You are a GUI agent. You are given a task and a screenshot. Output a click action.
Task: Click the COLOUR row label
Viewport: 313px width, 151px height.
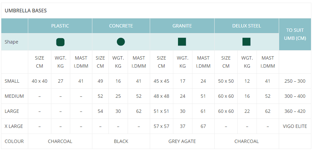click(x=14, y=141)
